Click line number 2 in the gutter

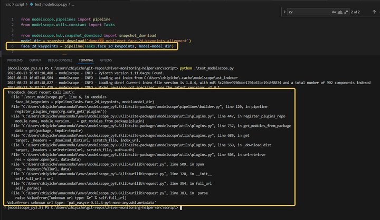[x=12, y=25]
